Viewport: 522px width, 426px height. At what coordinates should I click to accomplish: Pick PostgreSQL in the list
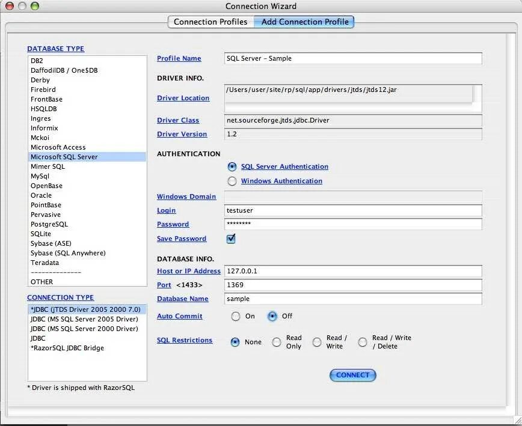coord(87,225)
